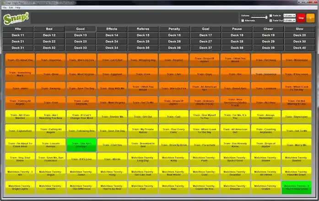Play Matchbox Twenty - Push
The height and width of the screenshot is (201, 319).
point(205,159)
